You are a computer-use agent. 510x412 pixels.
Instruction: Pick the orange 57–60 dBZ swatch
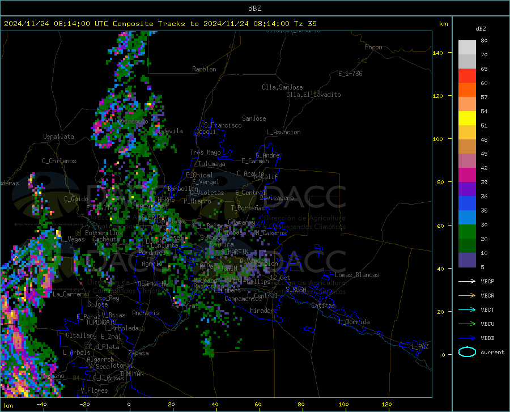click(x=467, y=90)
